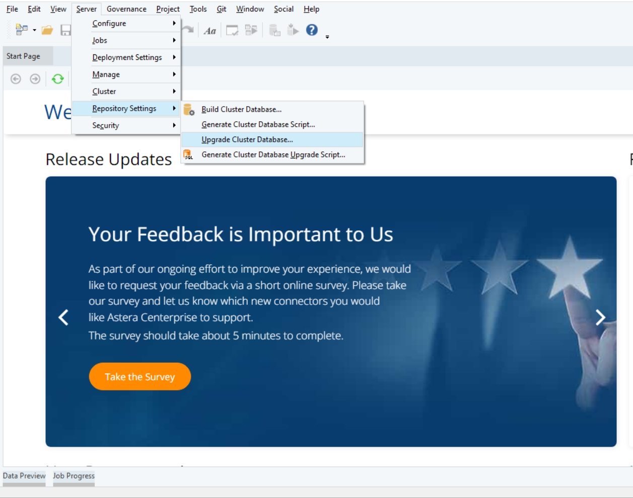Click the verify window checkmark icon
633x498 pixels.
coord(232,31)
